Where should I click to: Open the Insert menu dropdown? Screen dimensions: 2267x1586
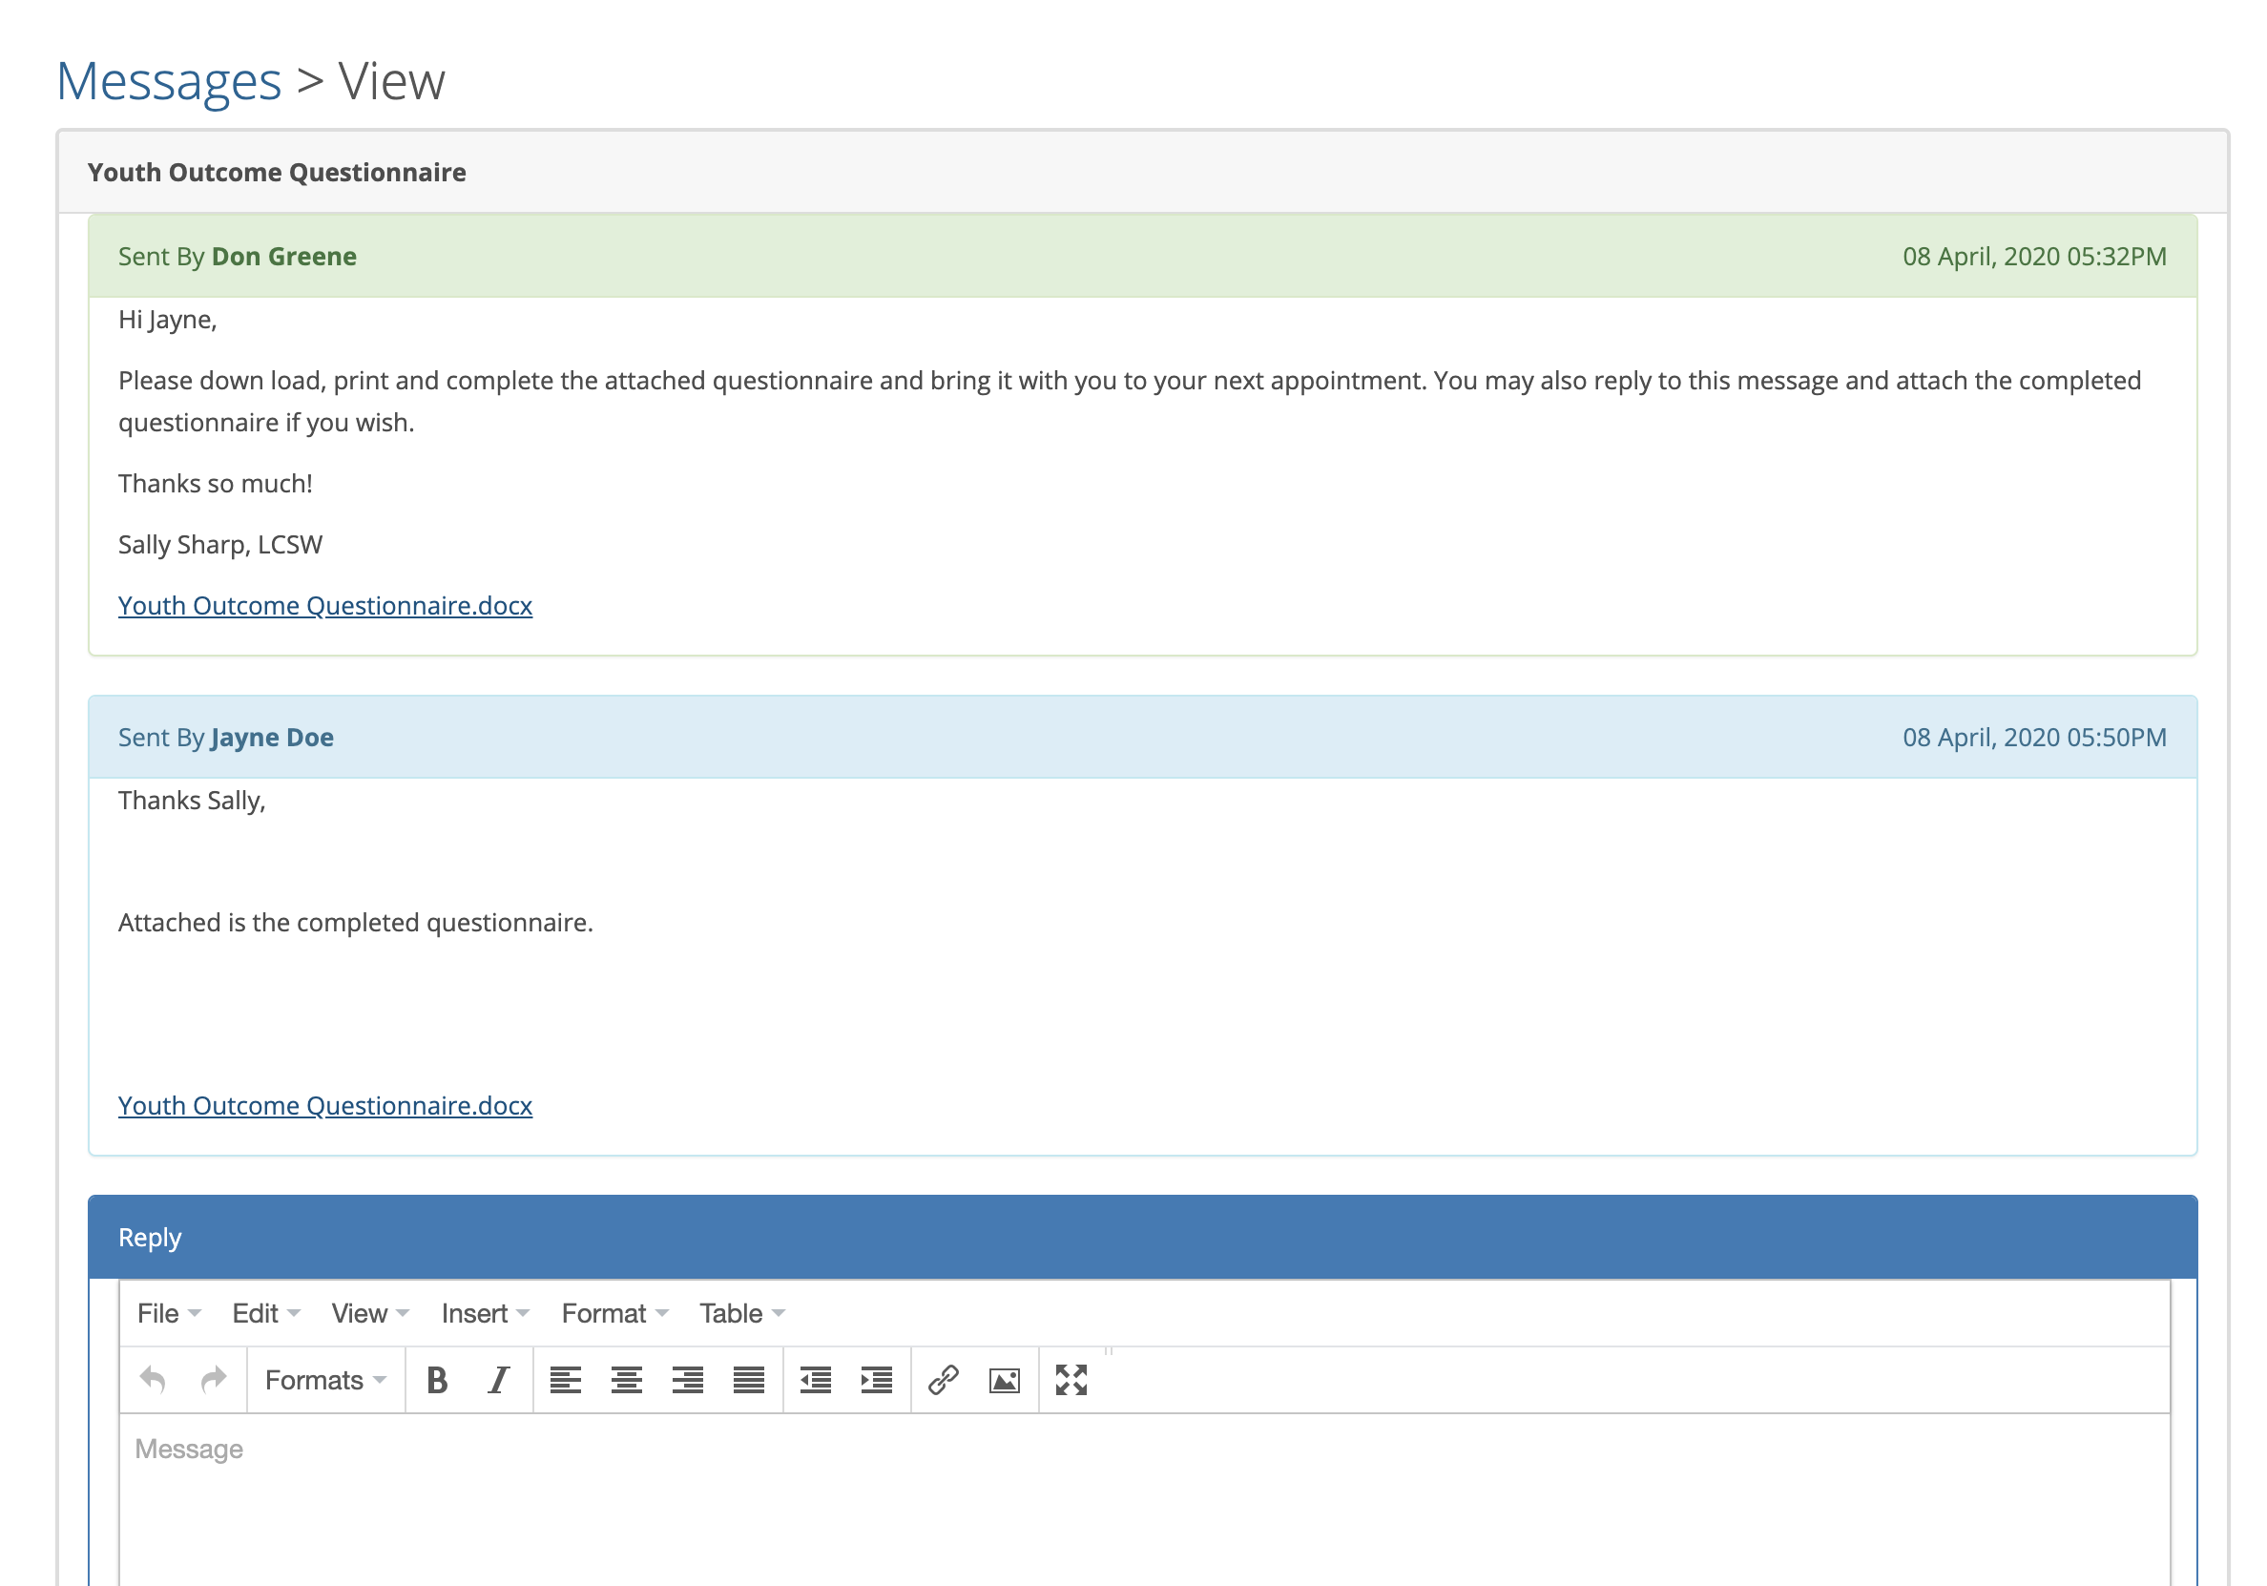pyautogui.click(x=476, y=1313)
